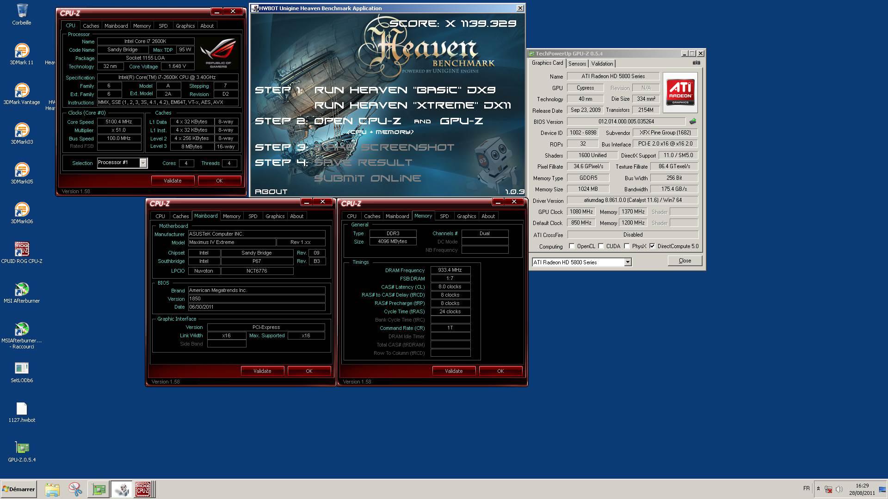Open the file explorer taskbar icon
888x499 pixels.
click(52, 489)
